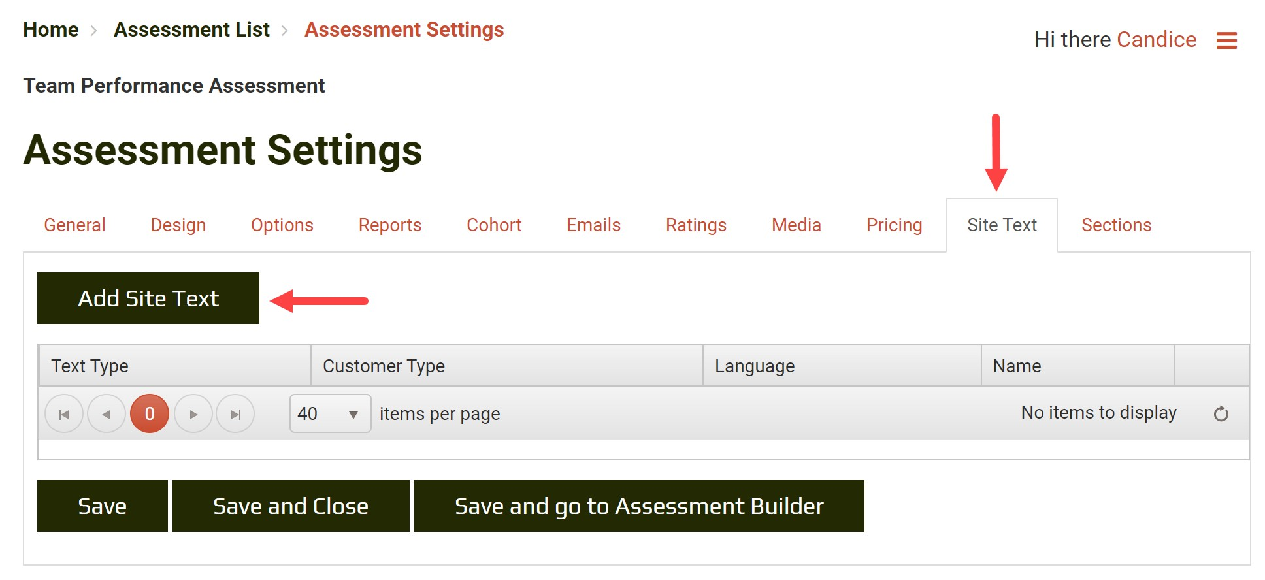Go to previous page of grid
Screen dimensions: 1265x580
[107, 414]
